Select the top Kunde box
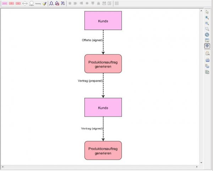213x171 pixels. point(103,20)
